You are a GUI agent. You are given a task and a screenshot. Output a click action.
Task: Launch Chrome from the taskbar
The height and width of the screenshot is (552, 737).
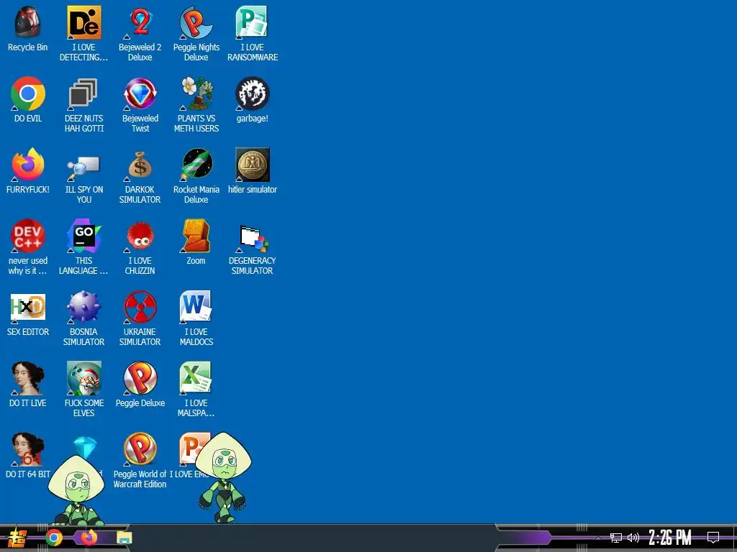click(54, 538)
